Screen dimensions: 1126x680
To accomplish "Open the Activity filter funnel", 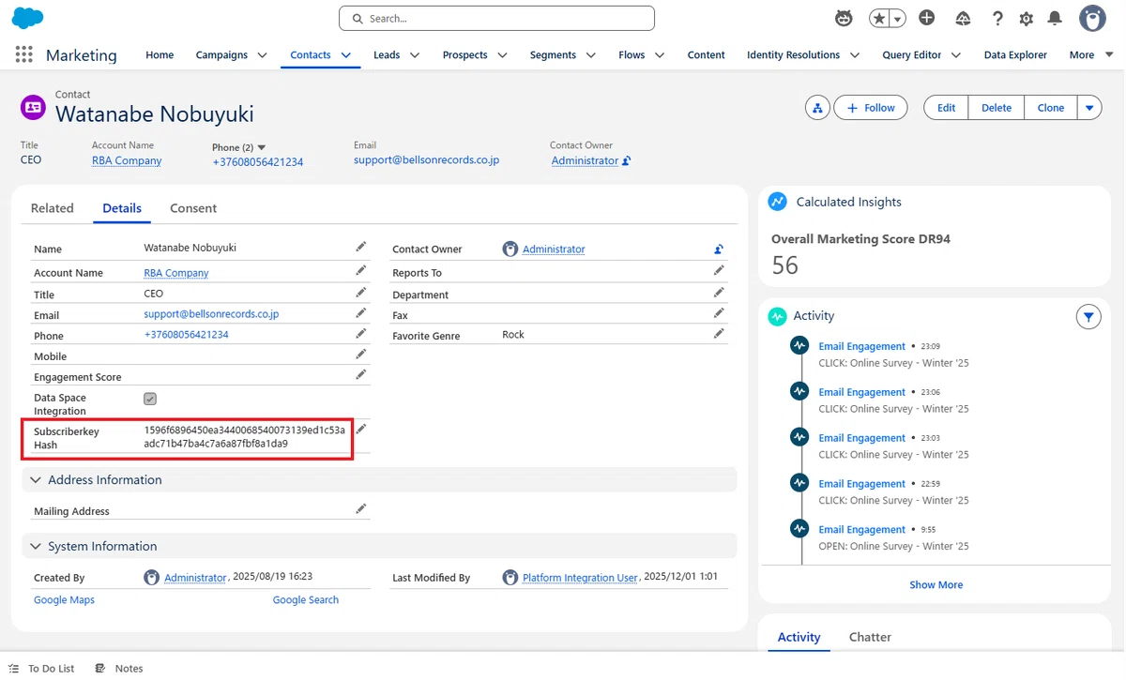I will [1088, 317].
